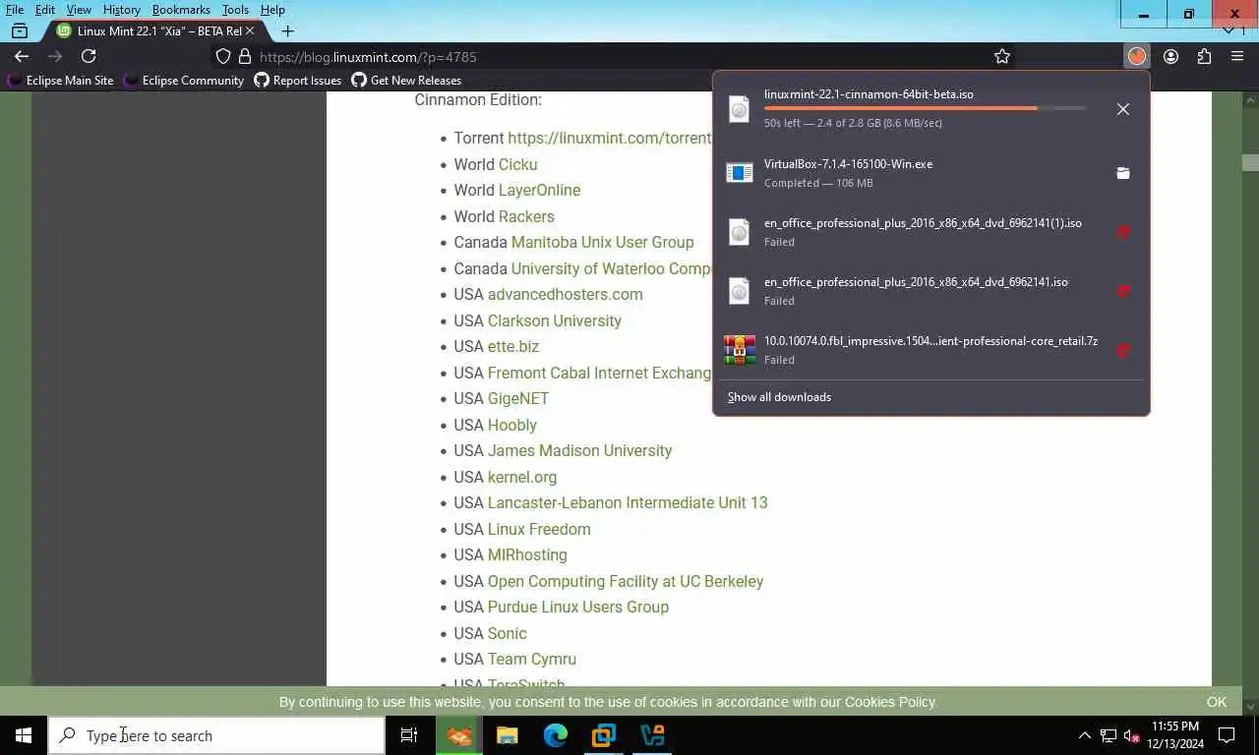The width and height of the screenshot is (1259, 755).
Task: Click the ISO download progress bar
Action: 926,108
